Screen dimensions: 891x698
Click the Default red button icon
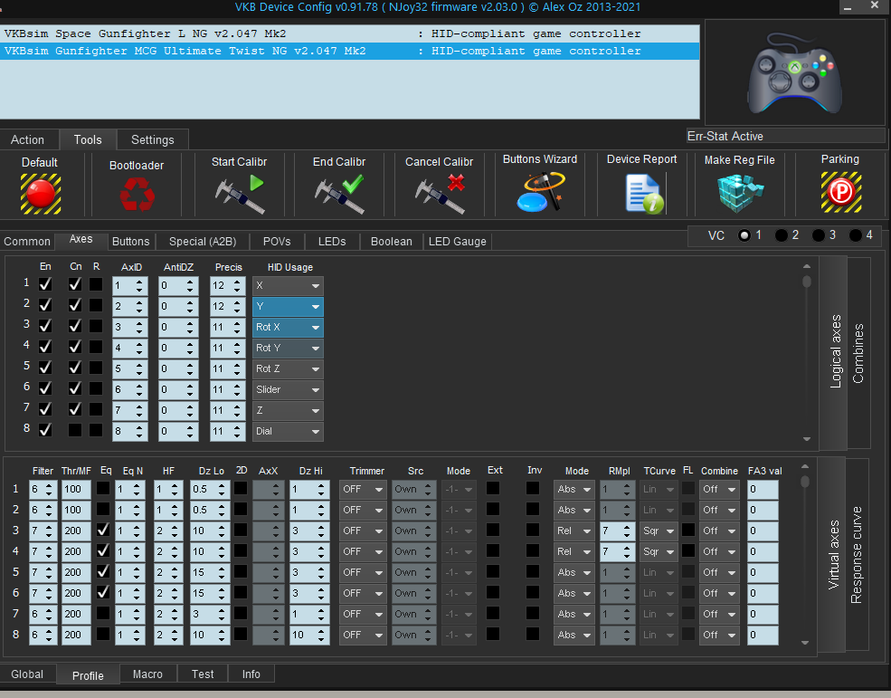pos(41,194)
